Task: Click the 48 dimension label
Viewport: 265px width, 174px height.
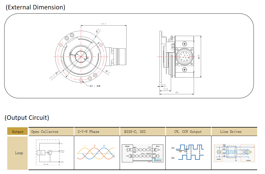Action: (177, 92)
